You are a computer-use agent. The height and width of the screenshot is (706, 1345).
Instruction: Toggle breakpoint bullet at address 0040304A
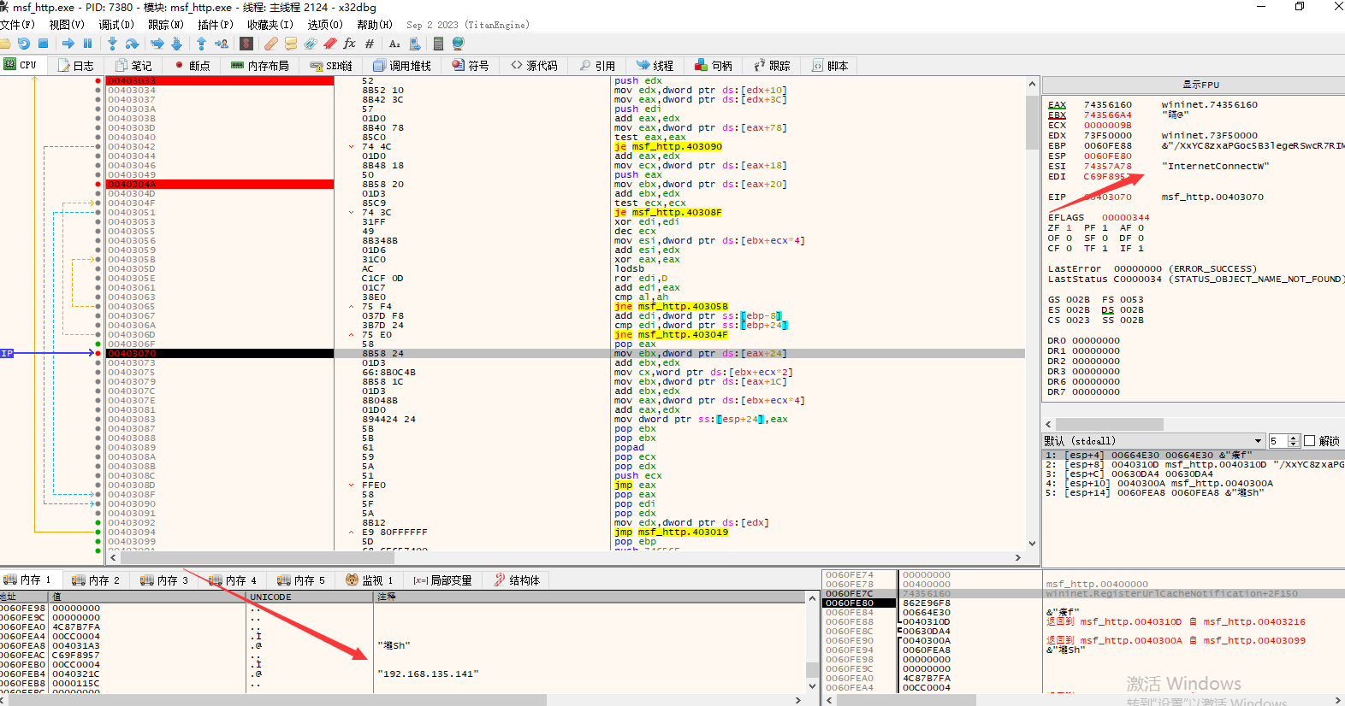point(98,185)
